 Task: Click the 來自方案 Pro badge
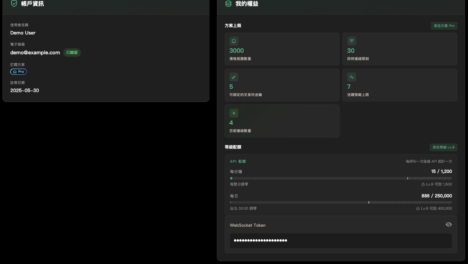(444, 26)
